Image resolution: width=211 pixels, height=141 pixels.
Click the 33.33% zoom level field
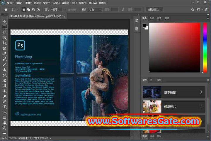(x=13, y=138)
